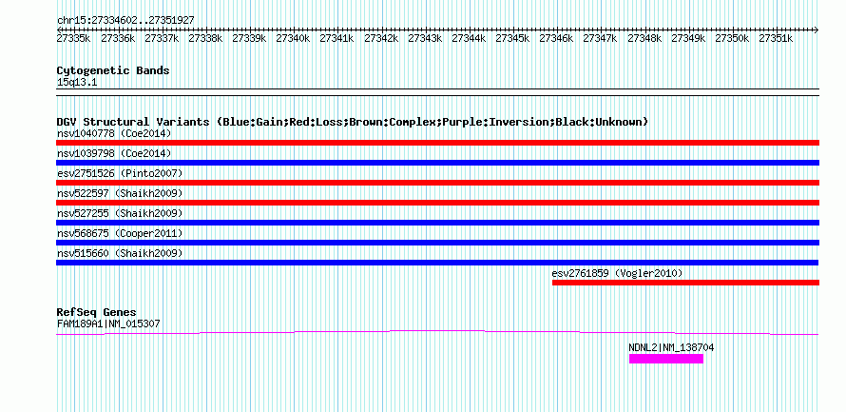Click the 27338k ruler tick label

[x=205, y=38]
